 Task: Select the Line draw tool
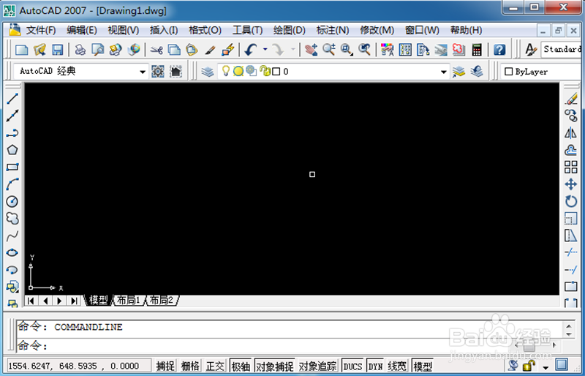click(12, 99)
